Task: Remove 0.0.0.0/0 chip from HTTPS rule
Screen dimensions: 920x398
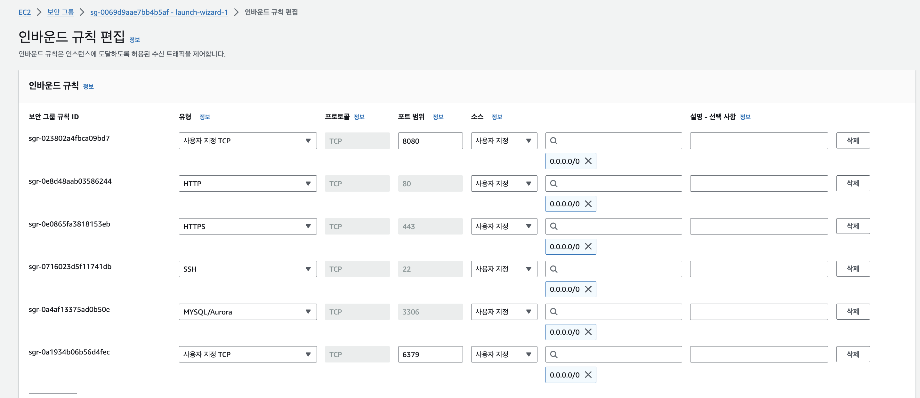Action: (588, 247)
